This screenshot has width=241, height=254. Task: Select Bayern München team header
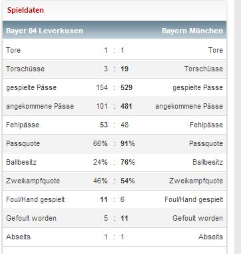click(192, 31)
